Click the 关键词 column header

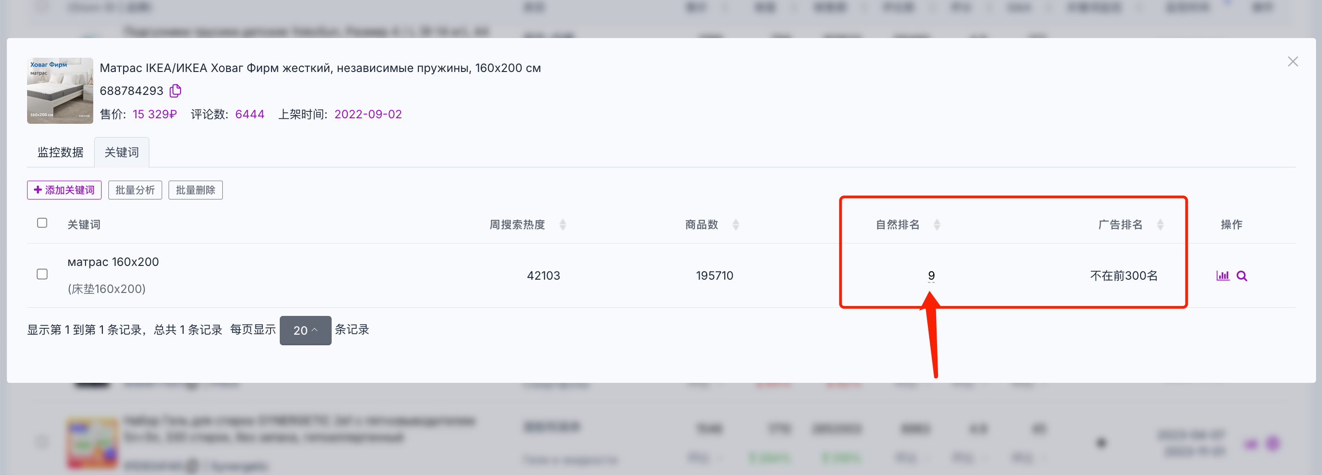coord(84,225)
